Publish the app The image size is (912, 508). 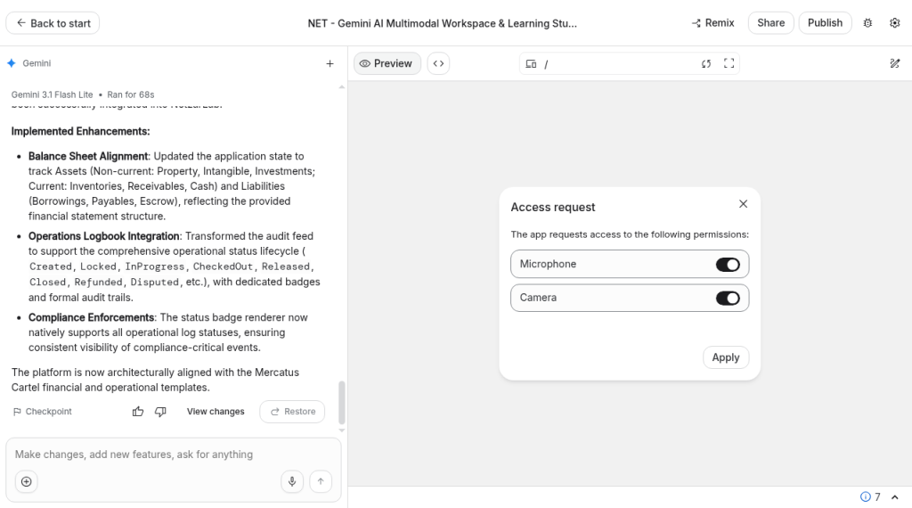tap(825, 22)
